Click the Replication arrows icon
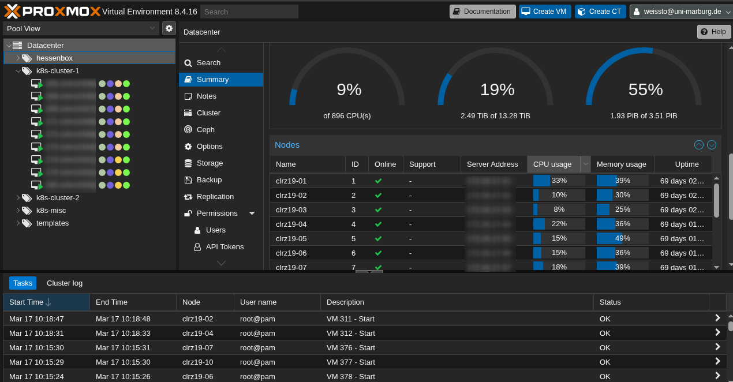Image resolution: width=733 pixels, height=382 pixels. click(x=188, y=197)
